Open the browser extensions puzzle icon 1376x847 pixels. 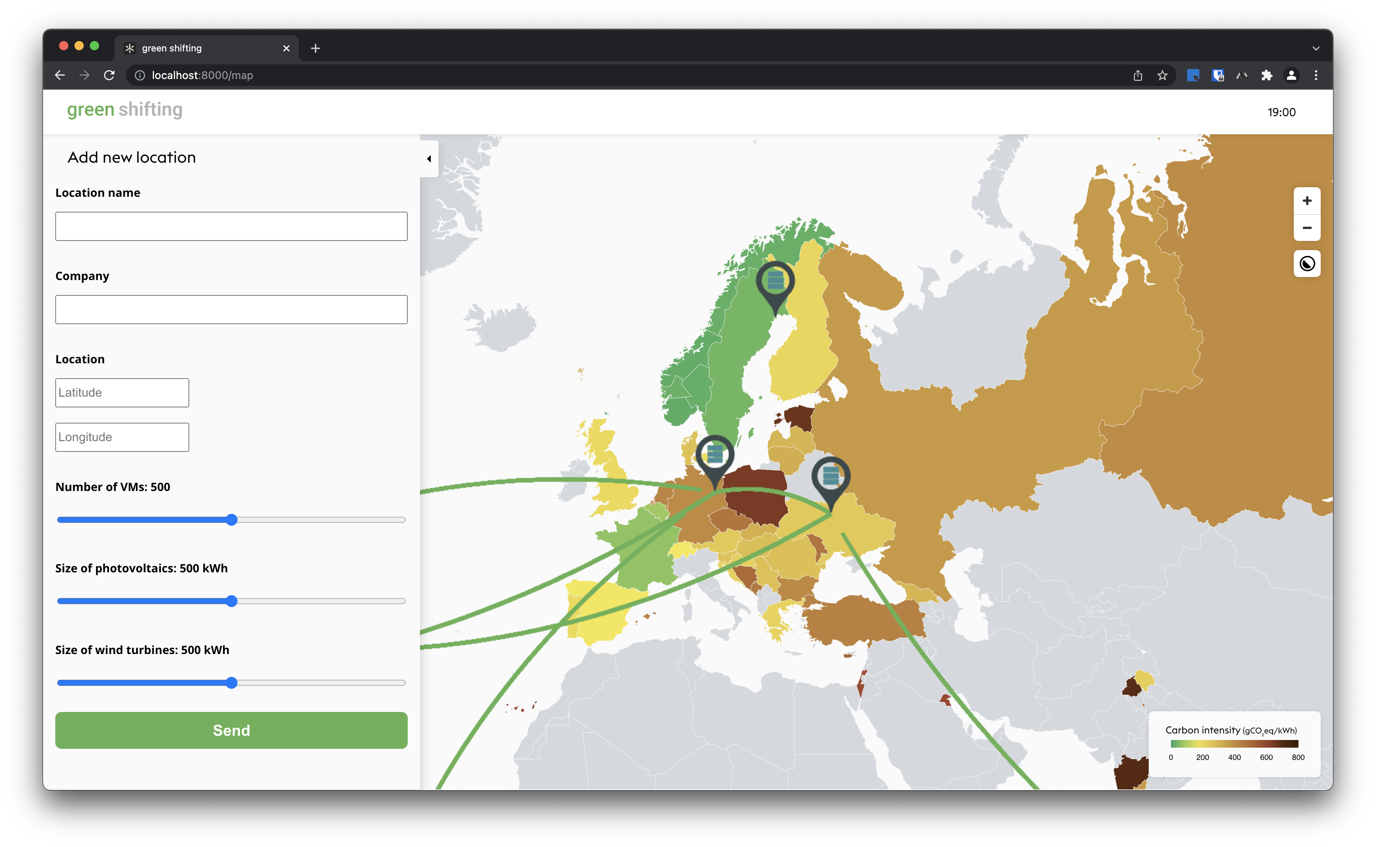pyautogui.click(x=1266, y=75)
